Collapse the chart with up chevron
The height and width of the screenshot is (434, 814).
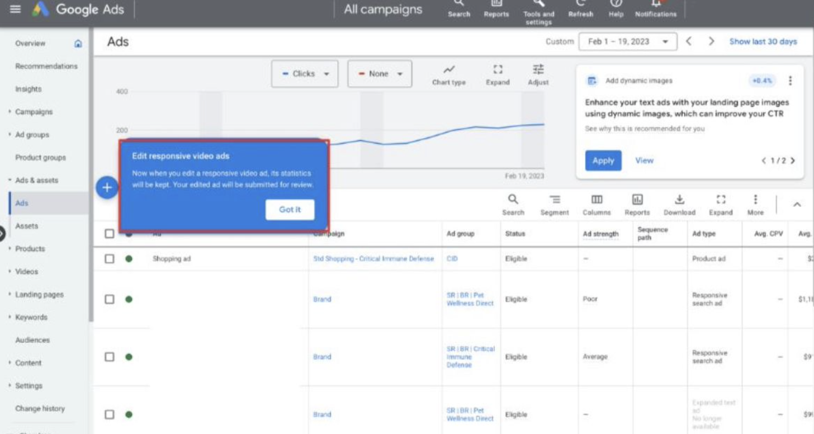click(797, 205)
